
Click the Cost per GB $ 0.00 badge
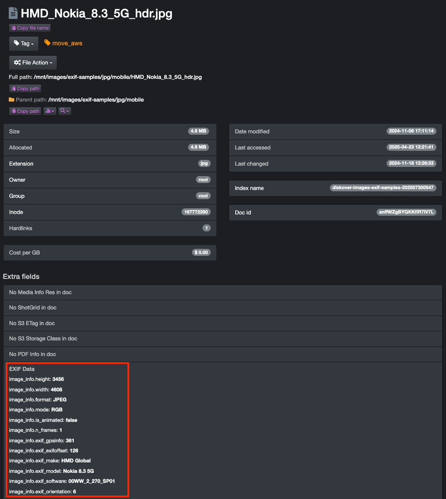tap(201, 252)
